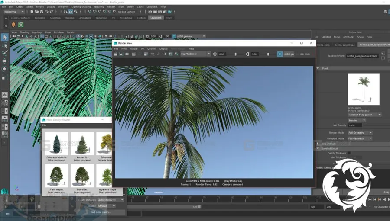Screen dimensions: 390x221
Task: Open the IPR menu in Render View
Action: coord(143,49)
